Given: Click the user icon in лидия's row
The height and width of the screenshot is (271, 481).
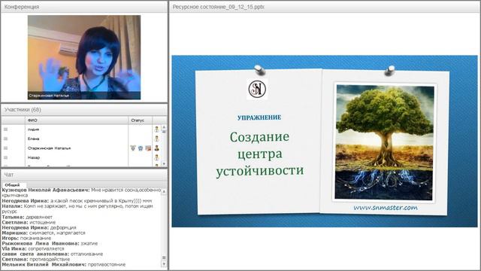Looking at the screenshot, I should (157, 129).
